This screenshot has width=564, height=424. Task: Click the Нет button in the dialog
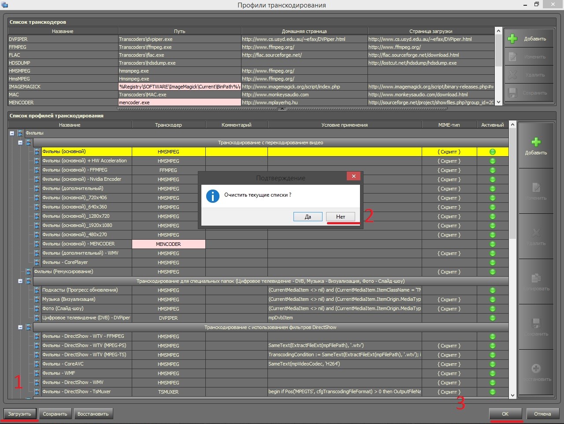[340, 217]
